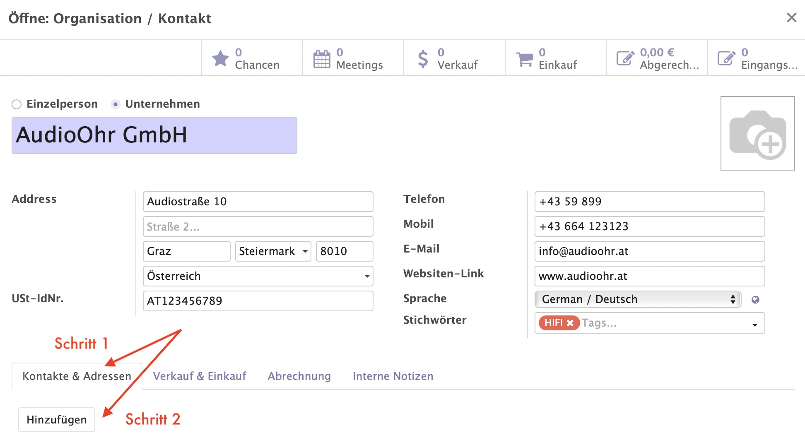Image resolution: width=805 pixels, height=433 pixels.
Task: Click the Websiten-Link label
Action: (443, 274)
